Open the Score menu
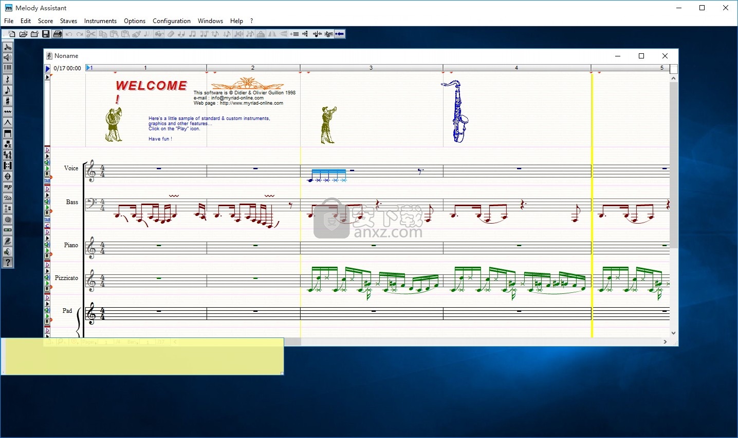 [x=45, y=21]
